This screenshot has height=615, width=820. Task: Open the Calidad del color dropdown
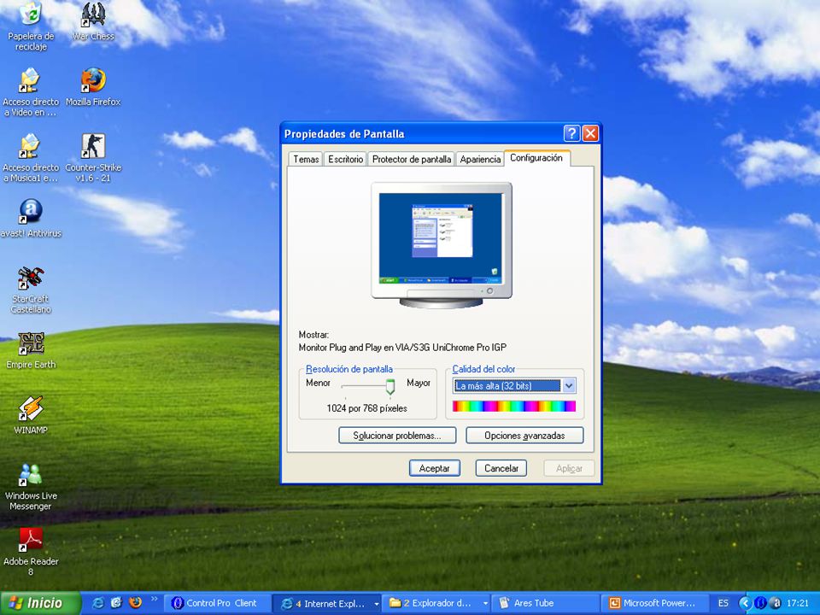tap(514, 386)
